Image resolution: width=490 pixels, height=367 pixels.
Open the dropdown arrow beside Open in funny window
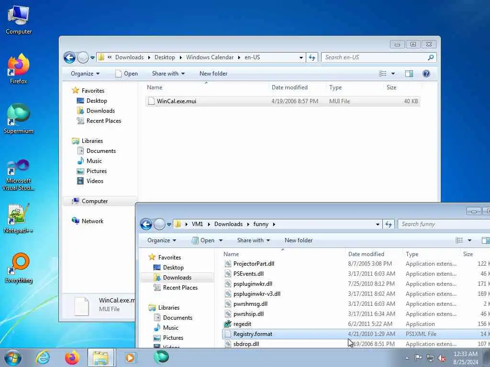click(x=221, y=241)
